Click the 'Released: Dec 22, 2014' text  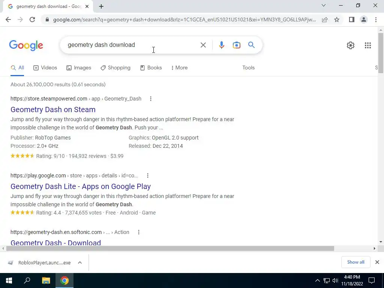coord(156,146)
